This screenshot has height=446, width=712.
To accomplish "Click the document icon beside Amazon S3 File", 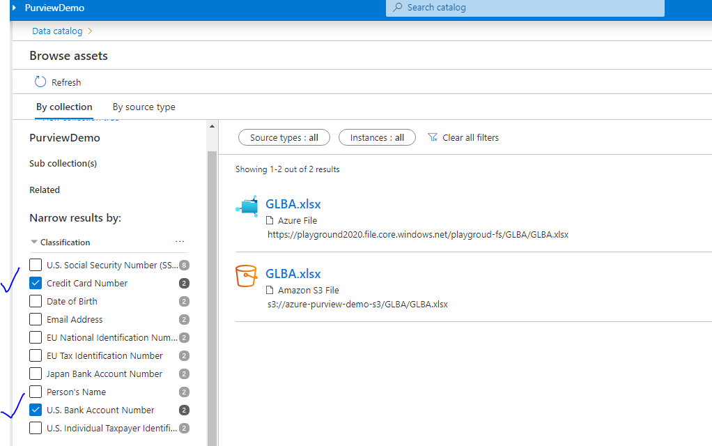I will [270, 290].
